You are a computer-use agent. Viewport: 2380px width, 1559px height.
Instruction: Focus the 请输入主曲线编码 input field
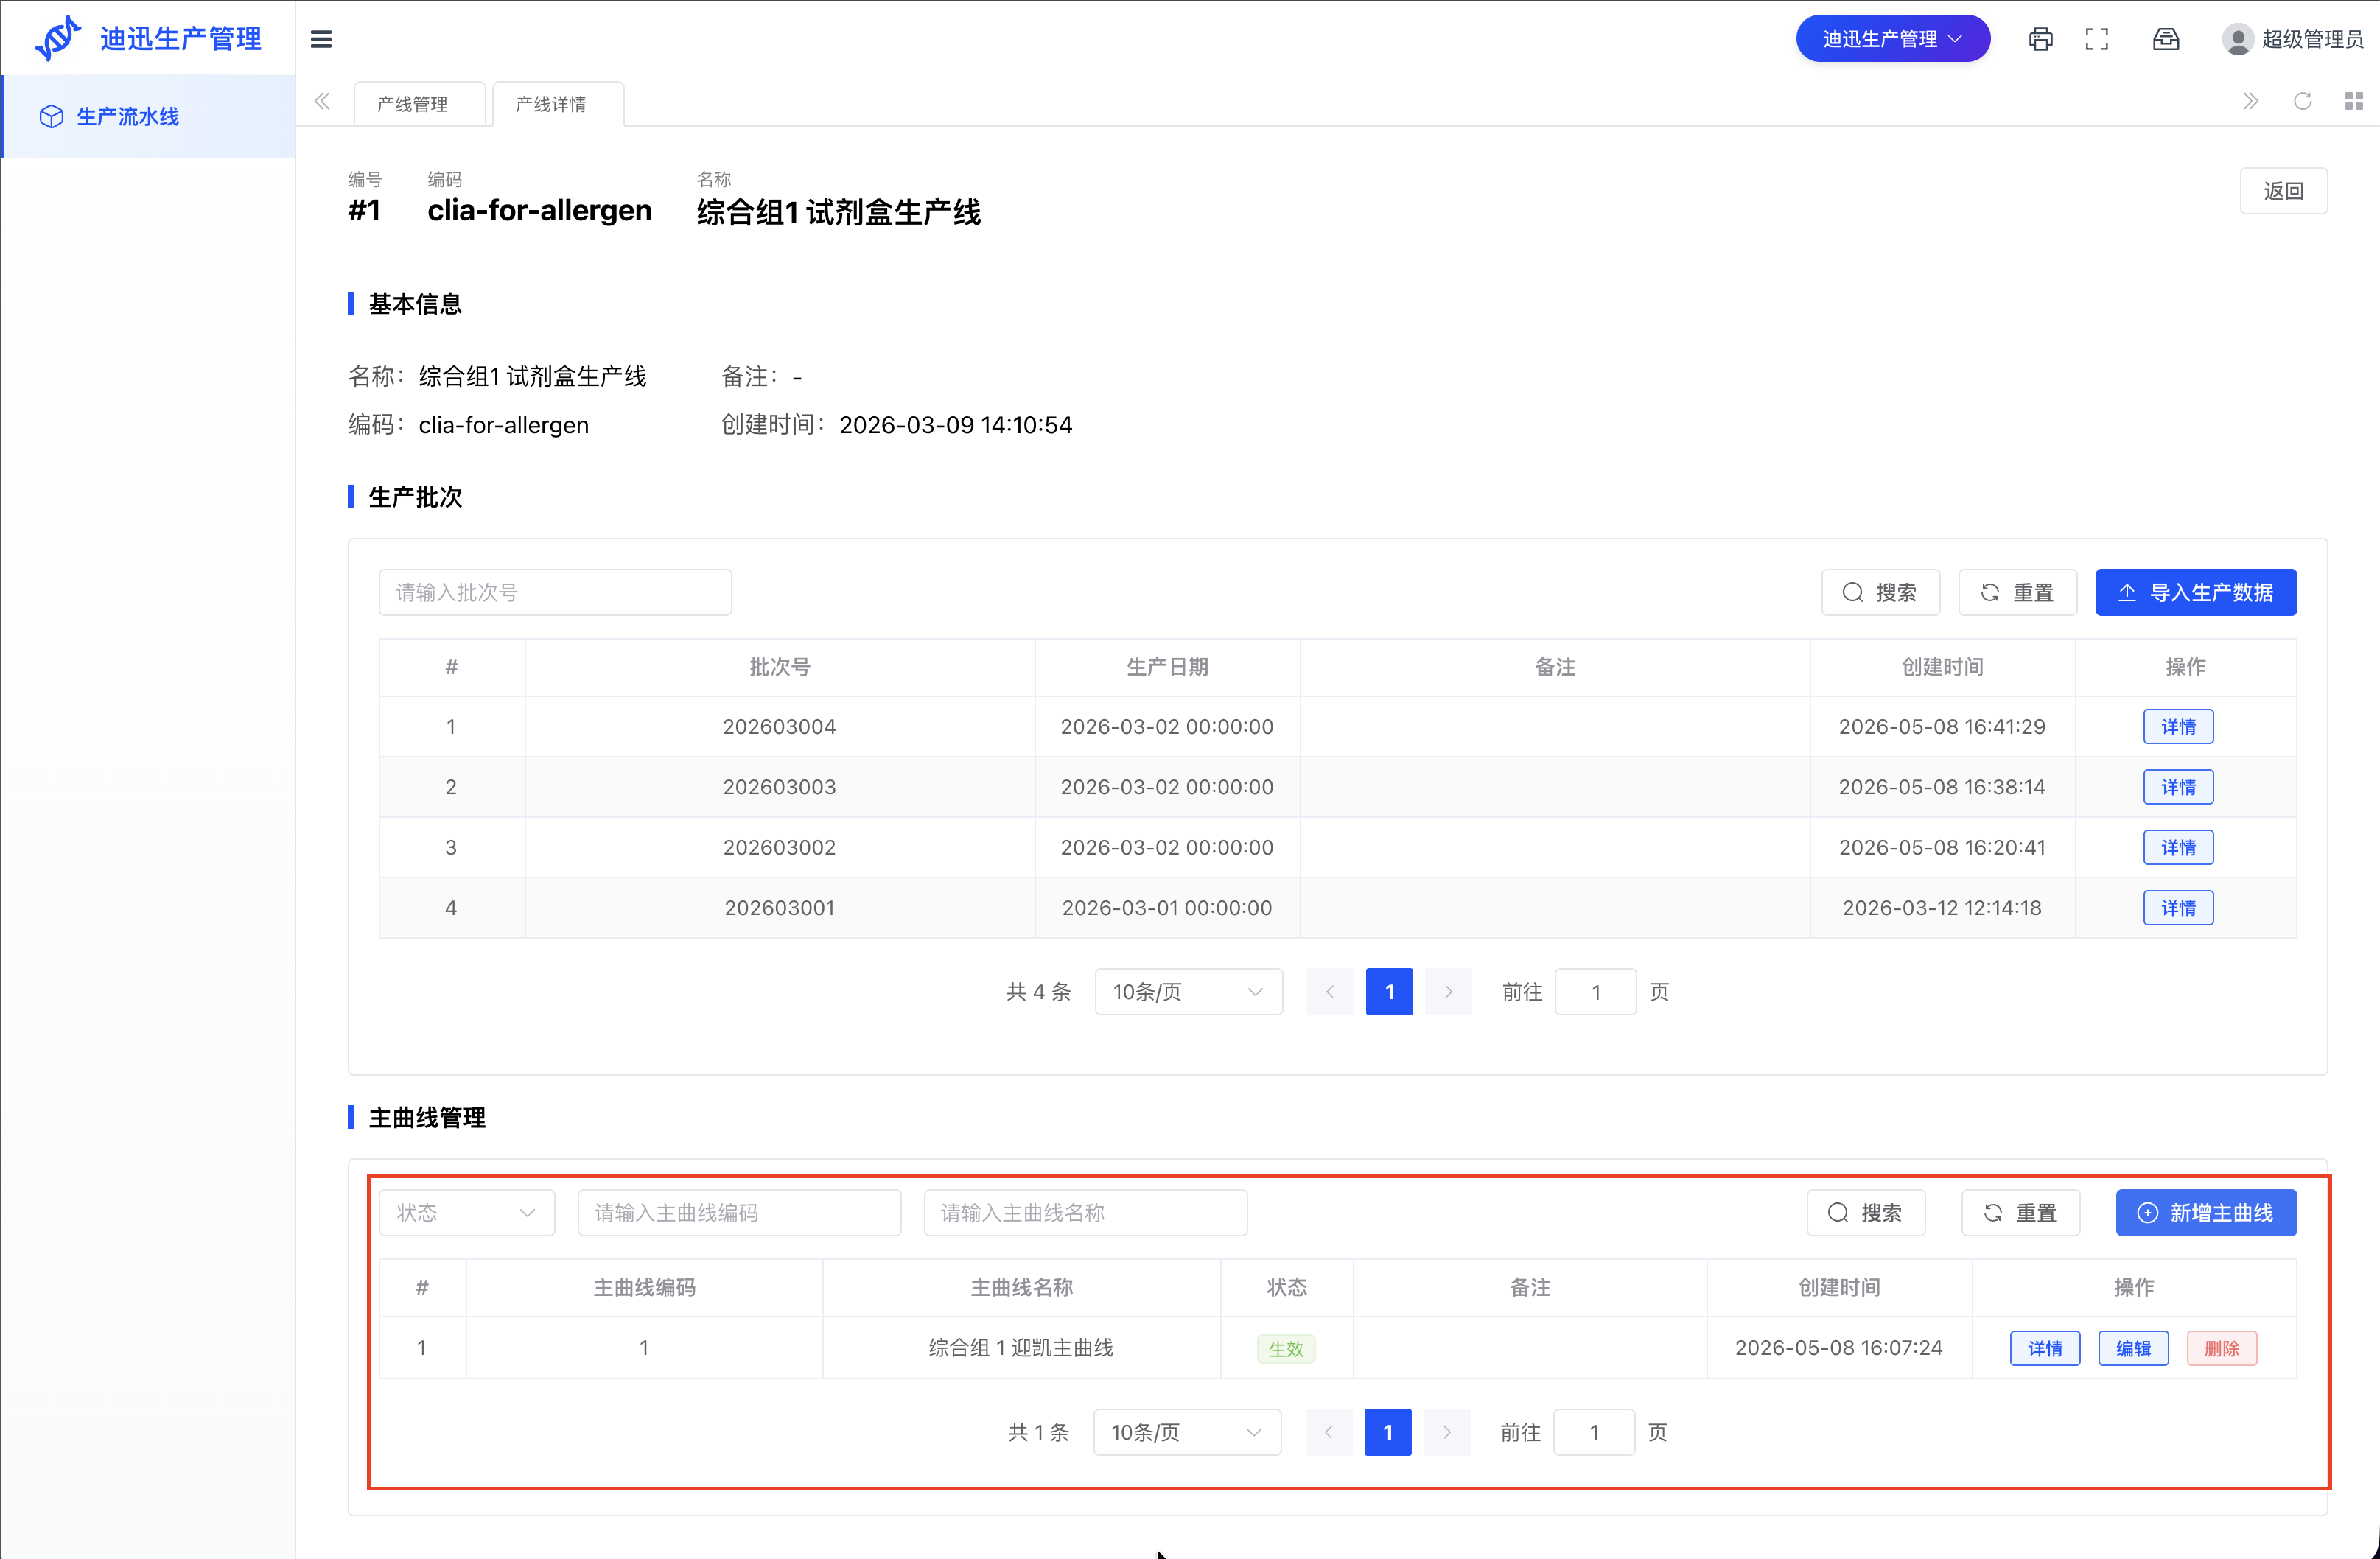pos(739,1213)
